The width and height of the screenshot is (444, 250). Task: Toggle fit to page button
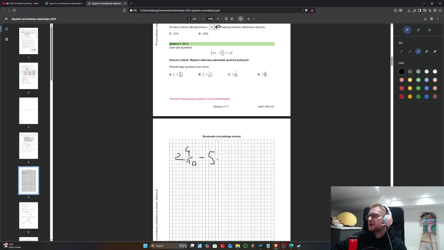click(226, 19)
